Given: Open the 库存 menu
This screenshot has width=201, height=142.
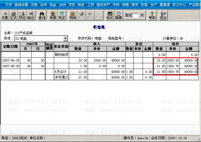Looking at the screenshot, I should tap(135, 5).
